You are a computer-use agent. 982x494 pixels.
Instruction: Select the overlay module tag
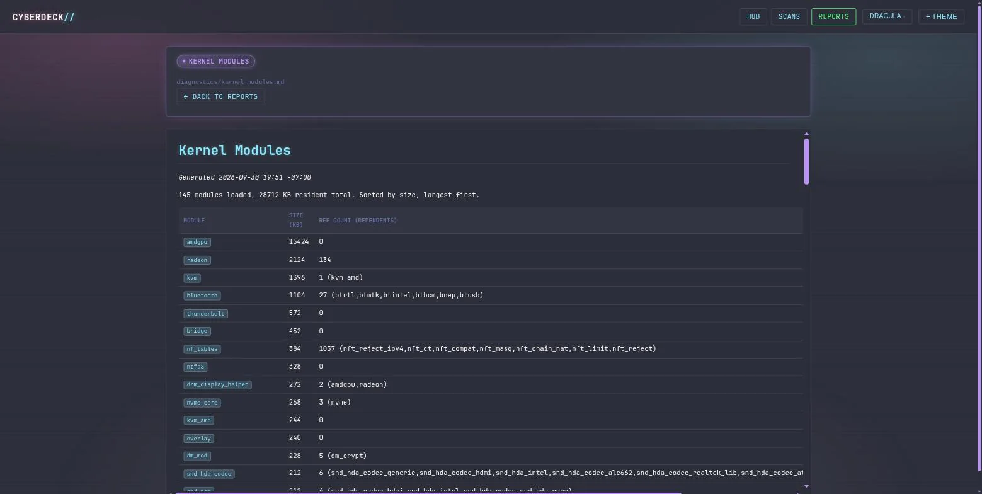198,439
